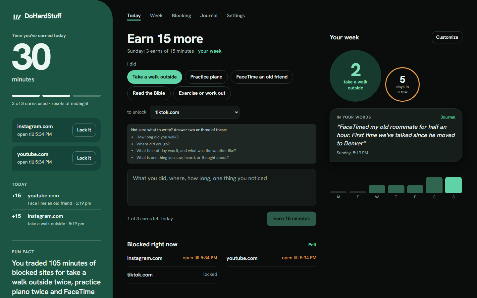
Task: Click the +15 instagram.com log entry
Action: point(56,220)
